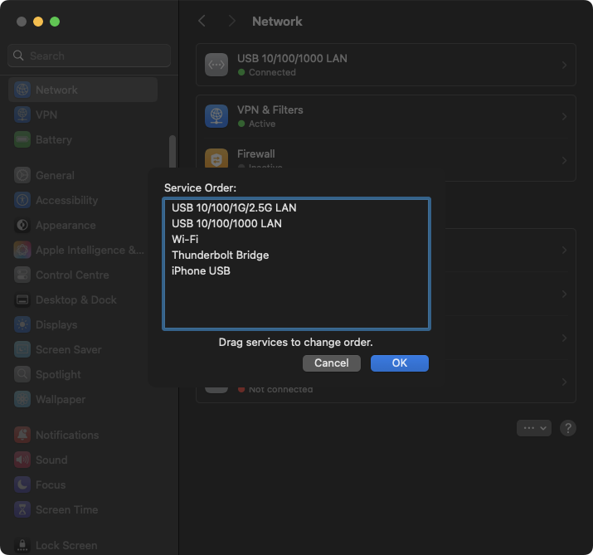The image size is (593, 555).
Task: Select iPhone USB in service order list
Action: point(297,271)
